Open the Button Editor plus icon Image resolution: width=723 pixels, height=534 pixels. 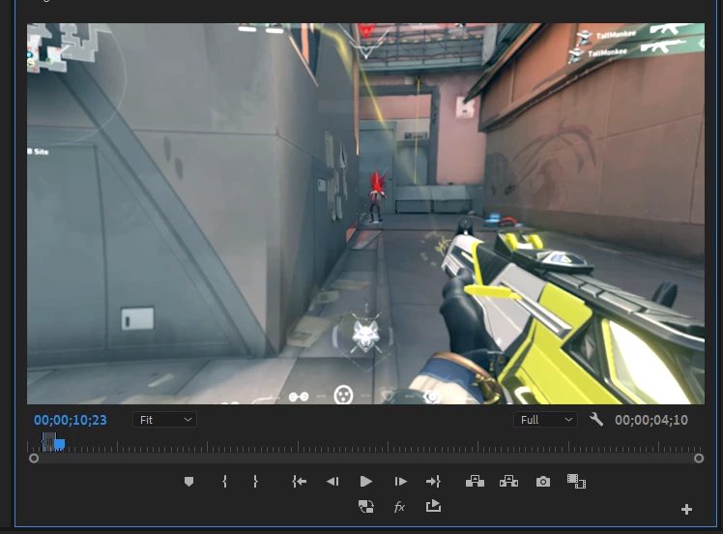click(686, 509)
